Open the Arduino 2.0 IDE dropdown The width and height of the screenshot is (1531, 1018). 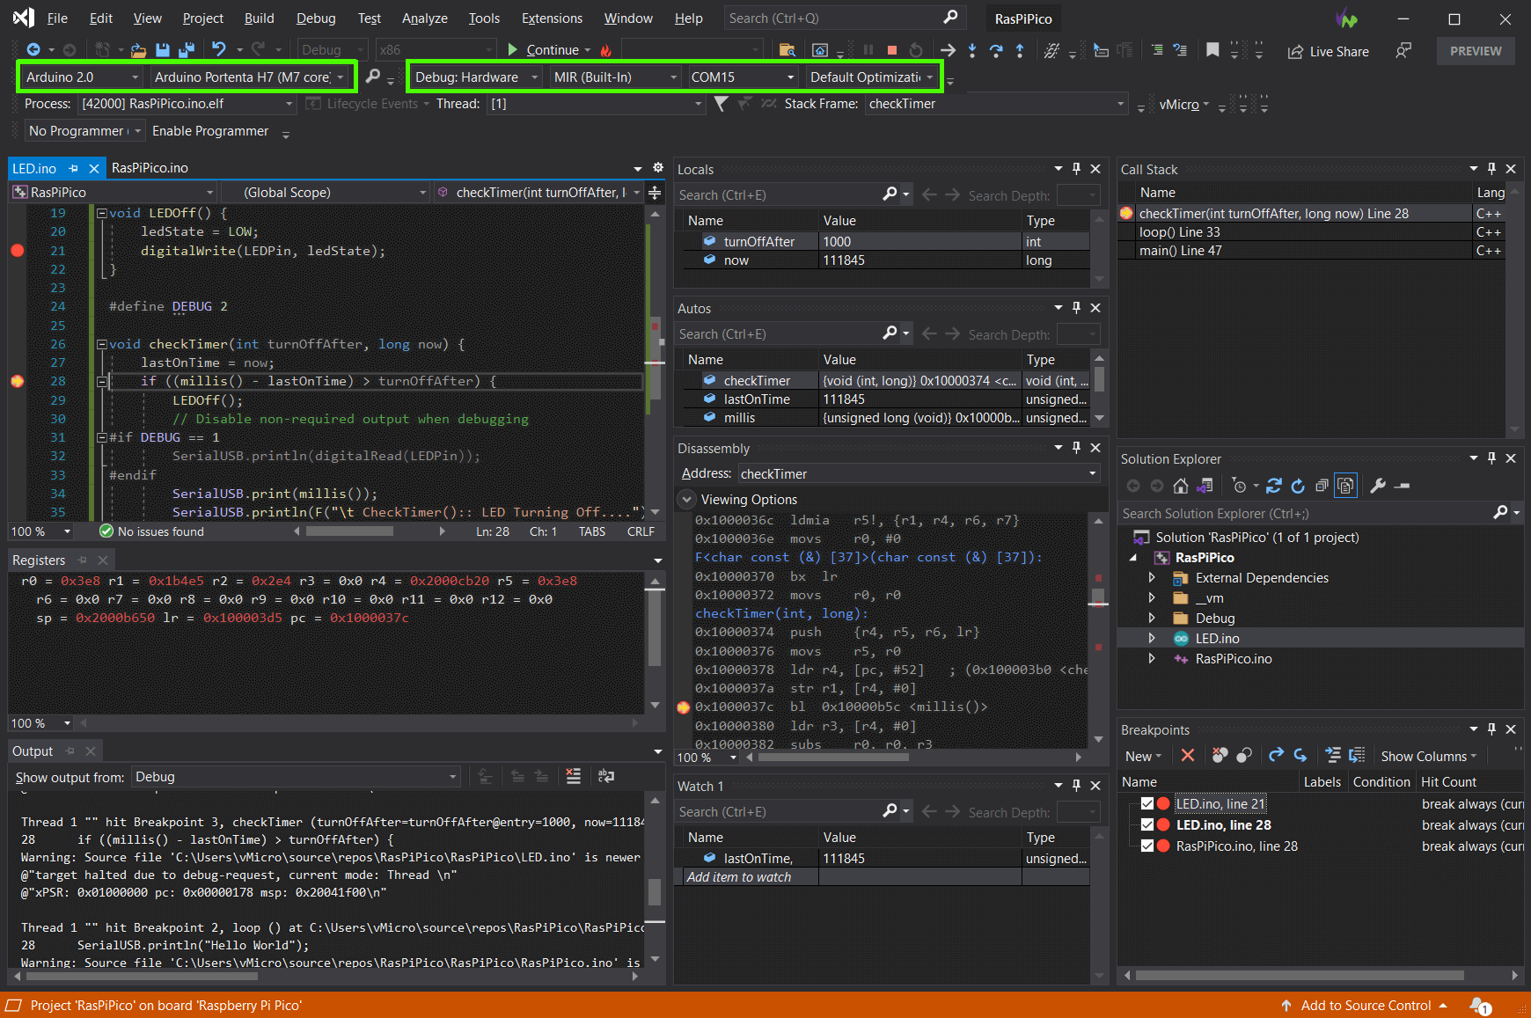(x=82, y=77)
